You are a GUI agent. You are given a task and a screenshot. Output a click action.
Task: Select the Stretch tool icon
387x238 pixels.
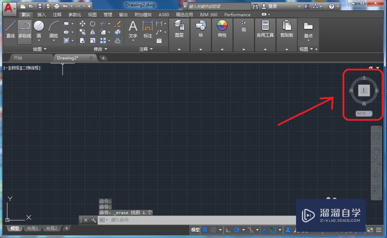82,41
